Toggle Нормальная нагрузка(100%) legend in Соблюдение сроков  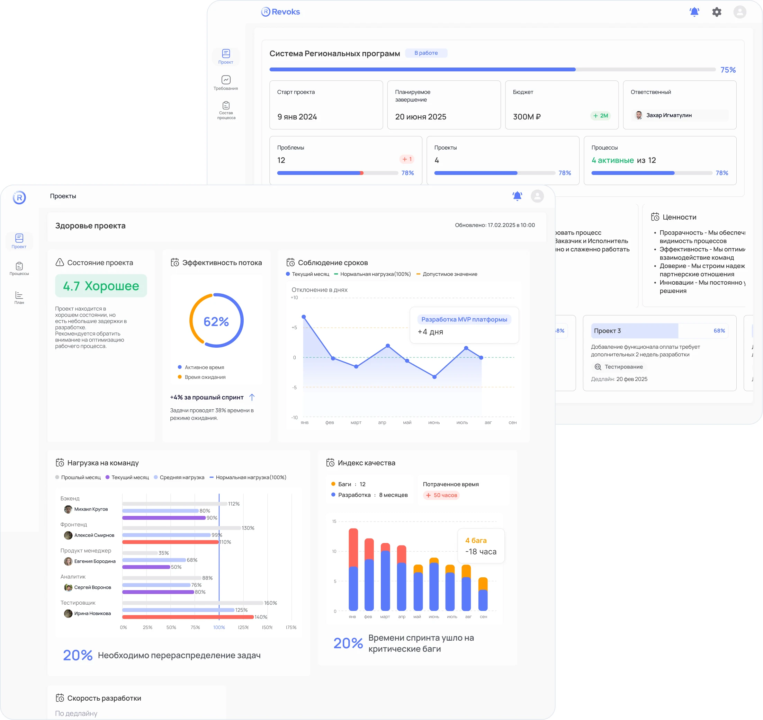[x=372, y=274]
